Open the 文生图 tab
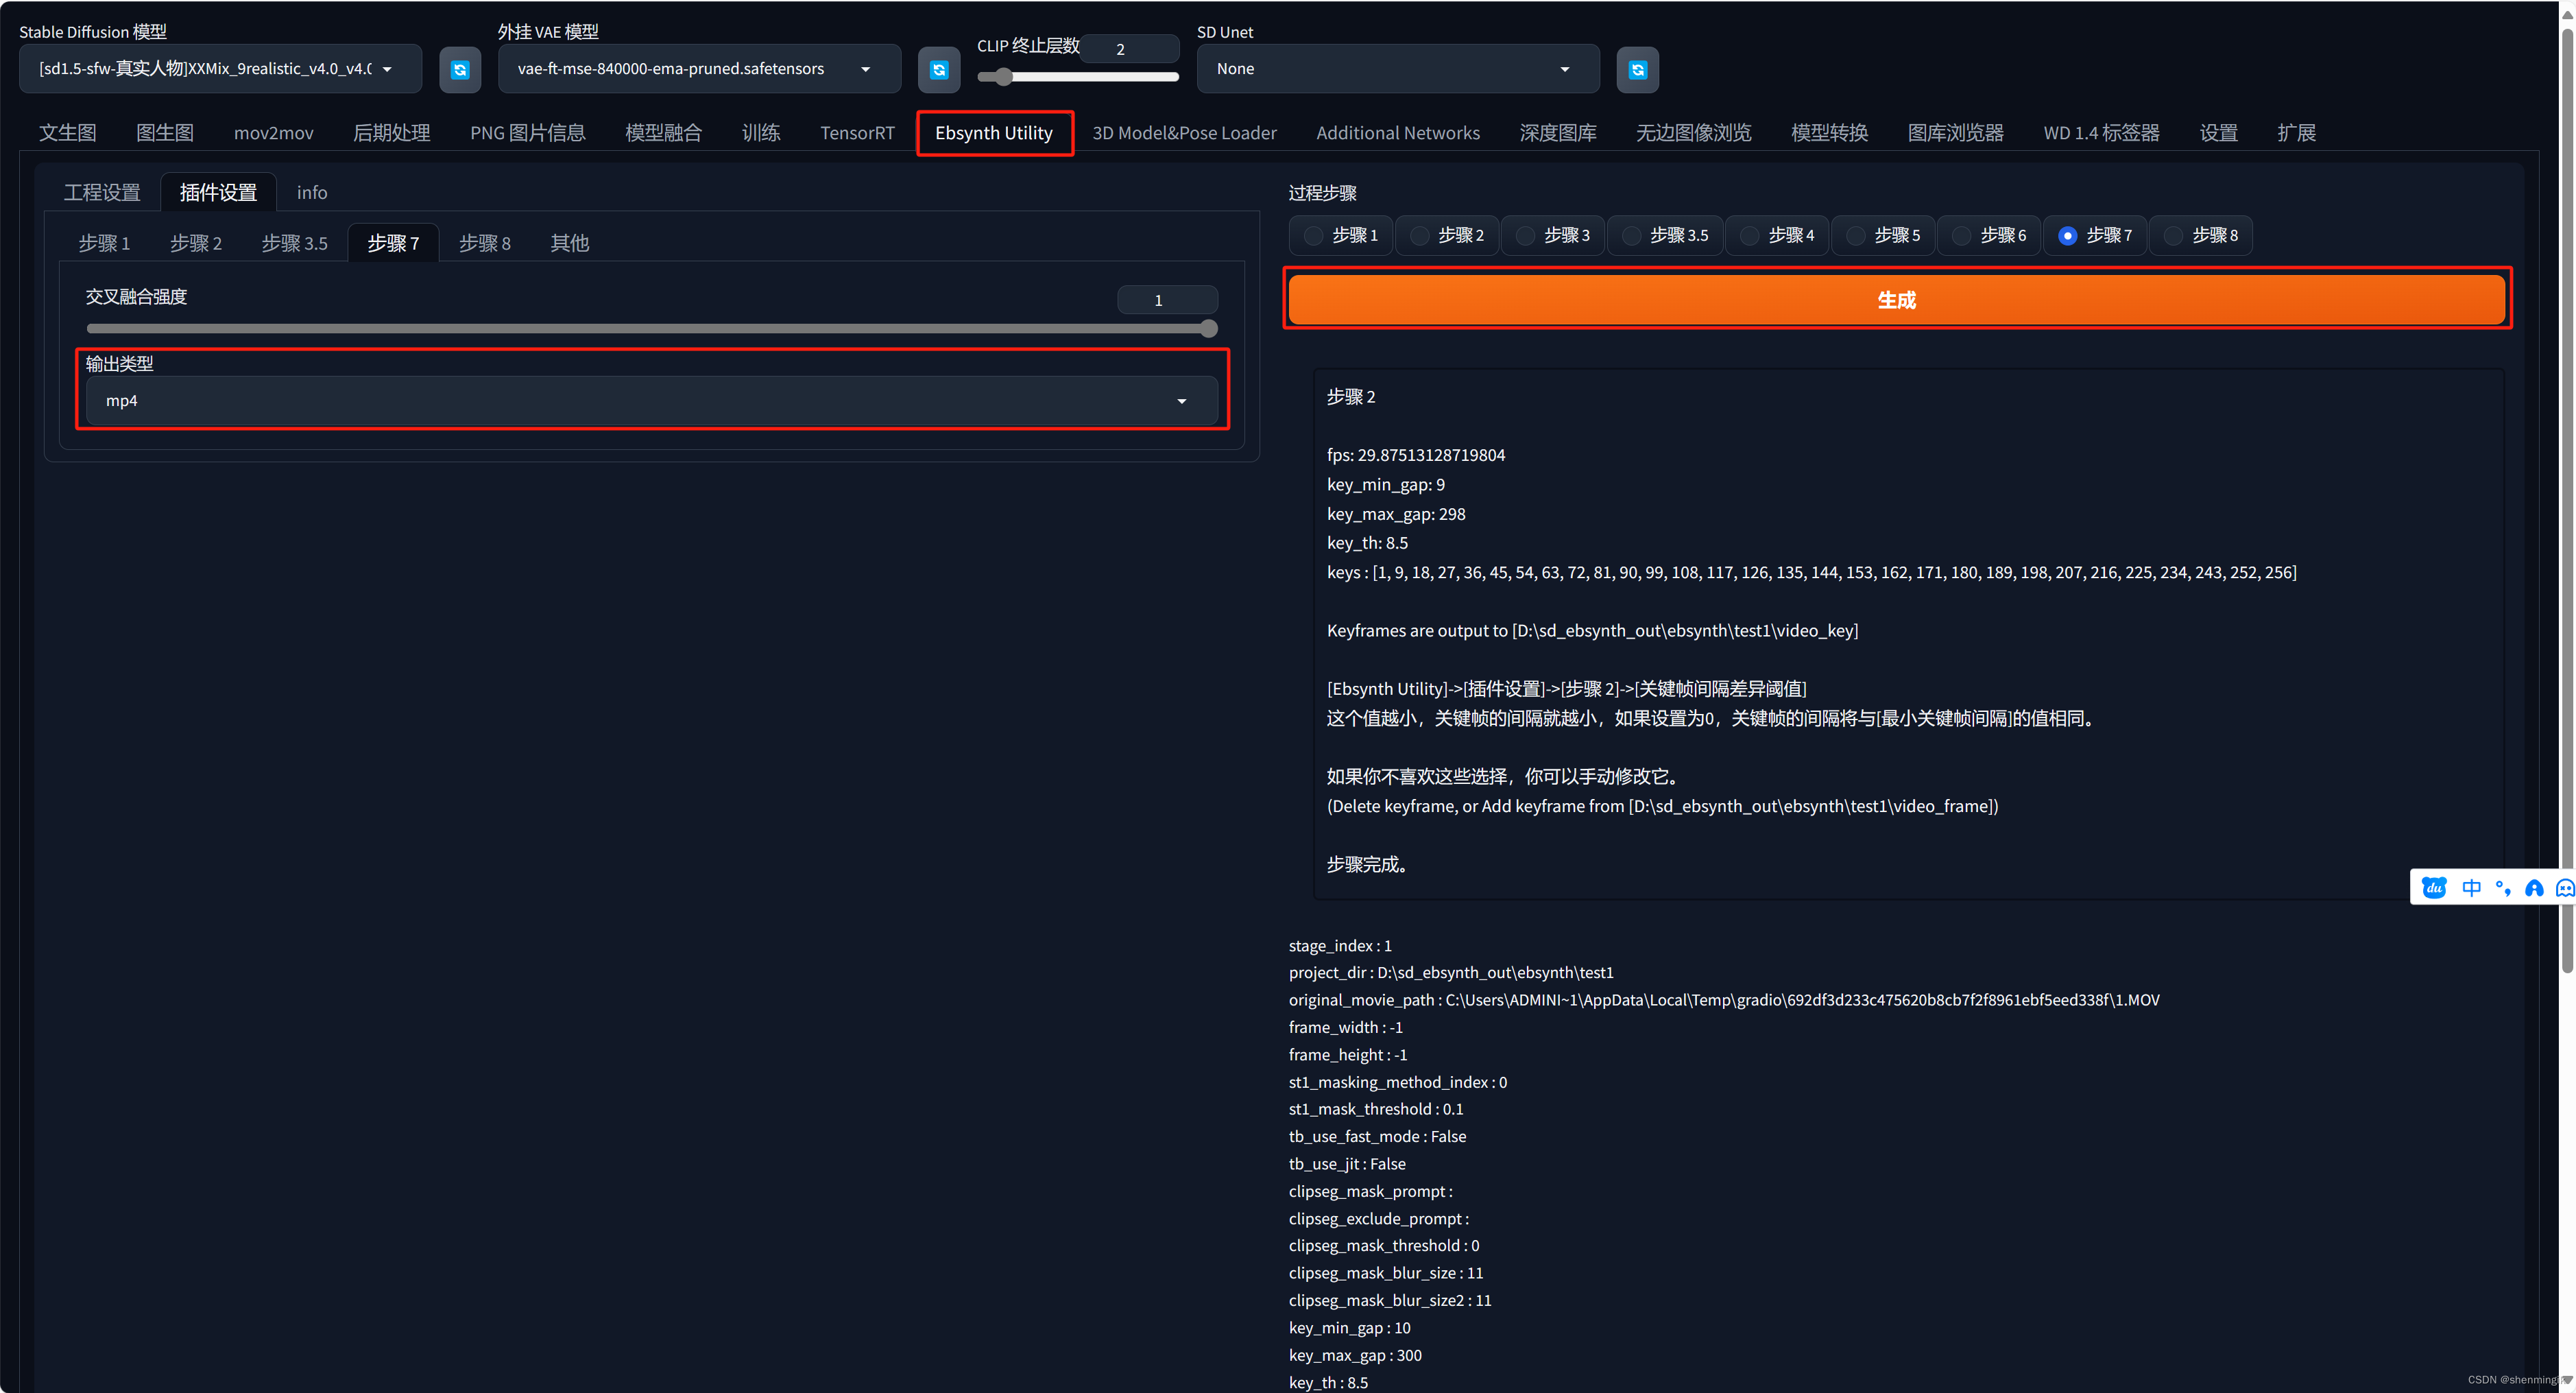 coord(68,133)
